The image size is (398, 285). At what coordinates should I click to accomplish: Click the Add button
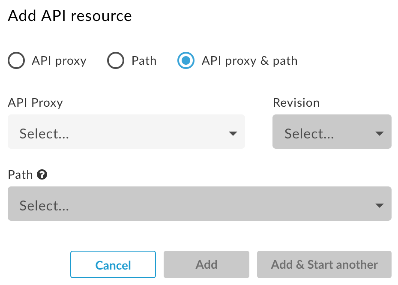click(x=206, y=264)
